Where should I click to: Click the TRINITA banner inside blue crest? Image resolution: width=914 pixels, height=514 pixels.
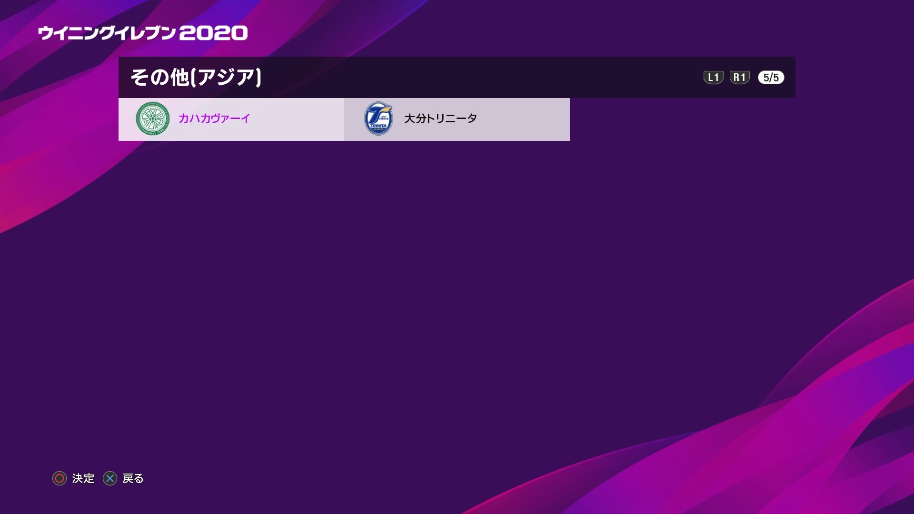pos(378,126)
